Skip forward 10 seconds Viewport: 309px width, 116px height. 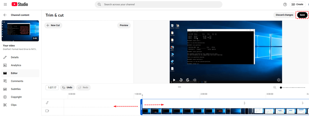click(188, 80)
